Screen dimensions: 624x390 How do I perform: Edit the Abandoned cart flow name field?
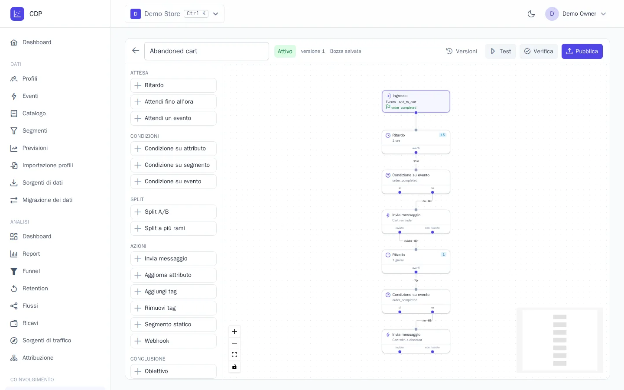pos(207,51)
